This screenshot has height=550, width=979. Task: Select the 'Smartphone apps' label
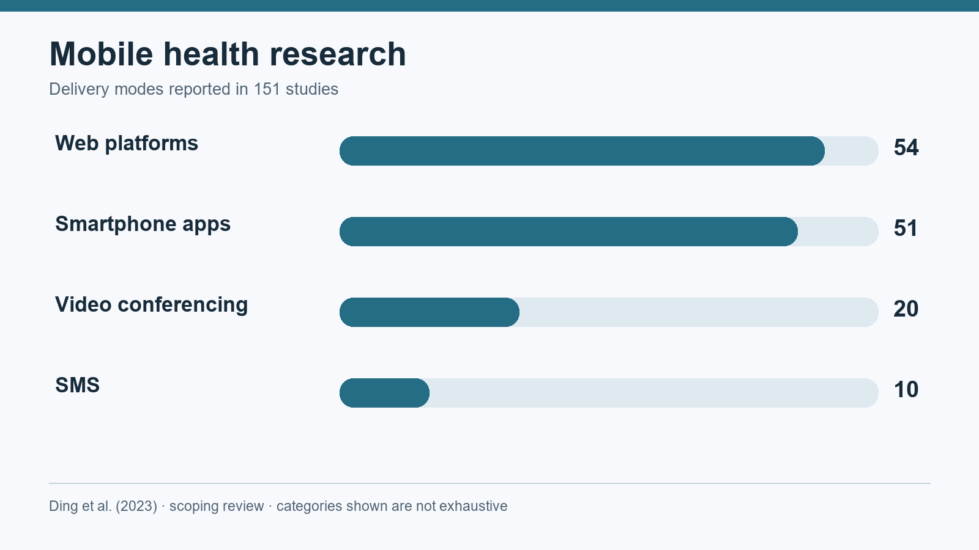143,224
